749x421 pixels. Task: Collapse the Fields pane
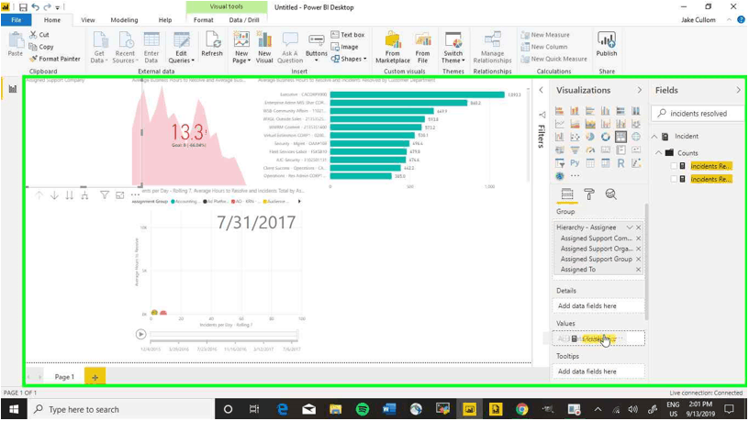(x=739, y=90)
